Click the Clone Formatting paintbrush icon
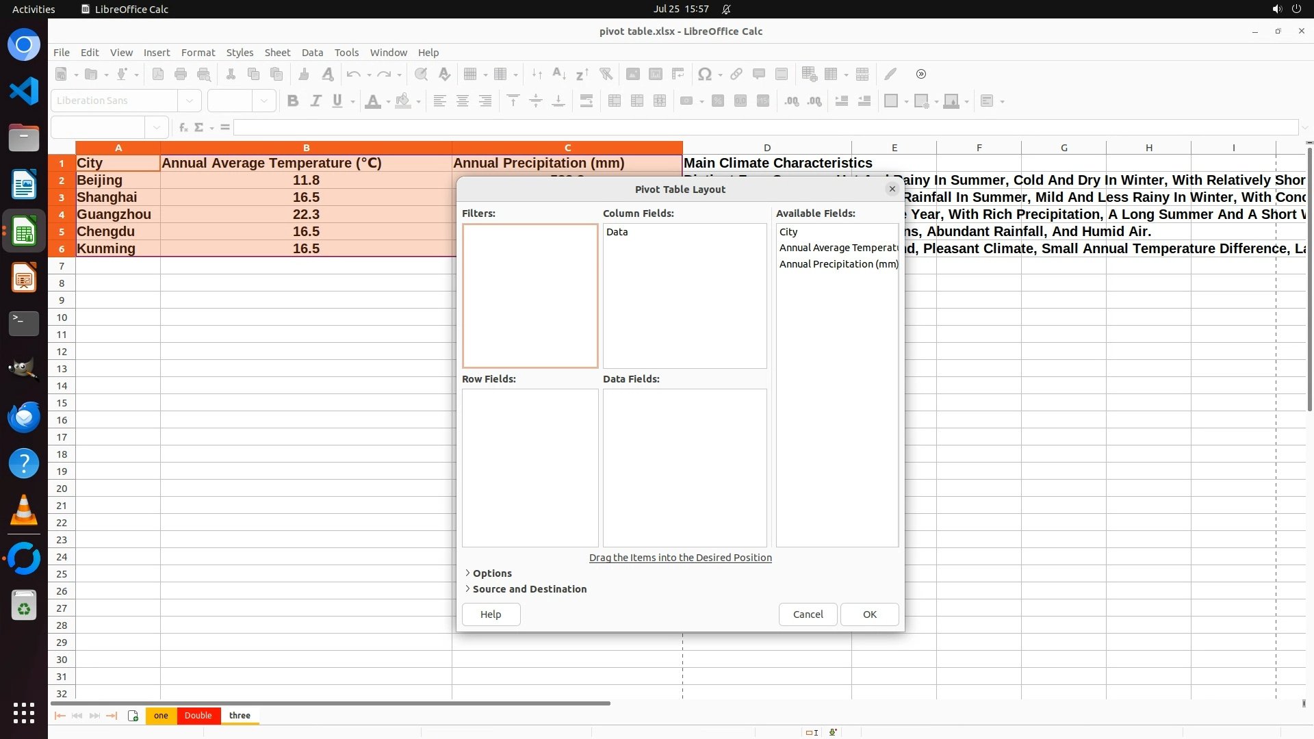This screenshot has width=1314, height=739. click(x=304, y=74)
